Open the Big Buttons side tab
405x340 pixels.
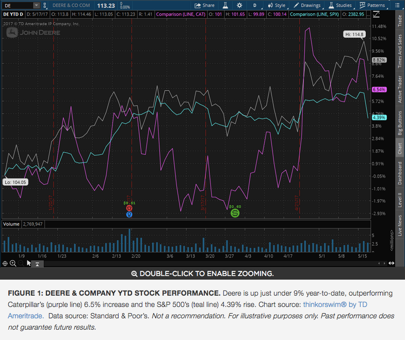pyautogui.click(x=400, y=123)
